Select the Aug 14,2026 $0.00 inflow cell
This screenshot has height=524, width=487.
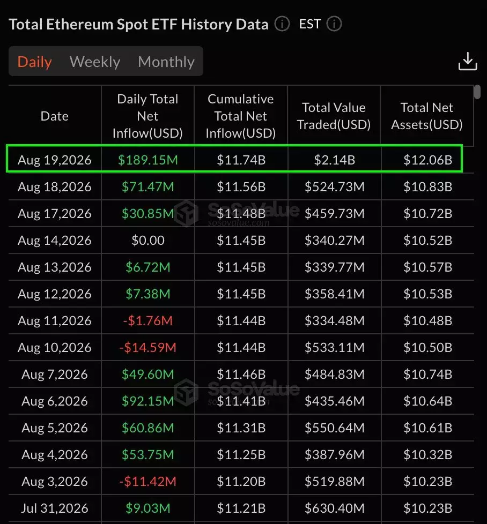[148, 240]
